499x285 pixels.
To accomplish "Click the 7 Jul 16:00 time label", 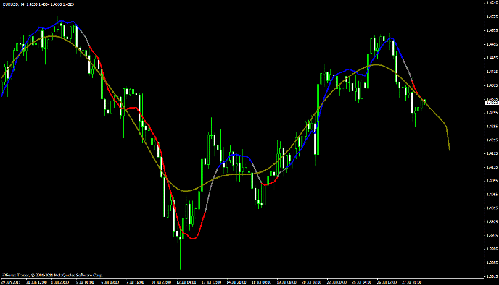I will pos(135,282).
